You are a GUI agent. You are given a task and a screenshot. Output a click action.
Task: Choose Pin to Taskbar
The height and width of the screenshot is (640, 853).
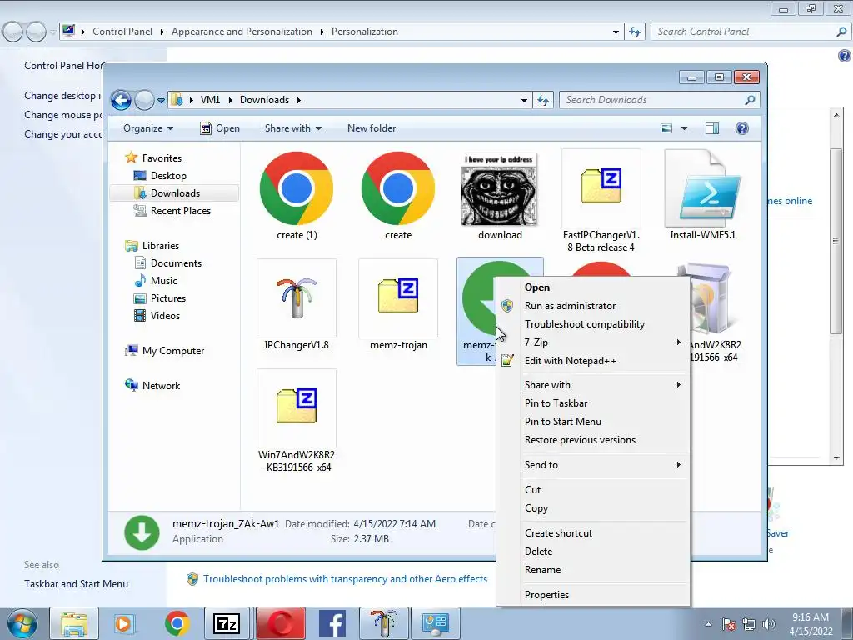click(593, 403)
